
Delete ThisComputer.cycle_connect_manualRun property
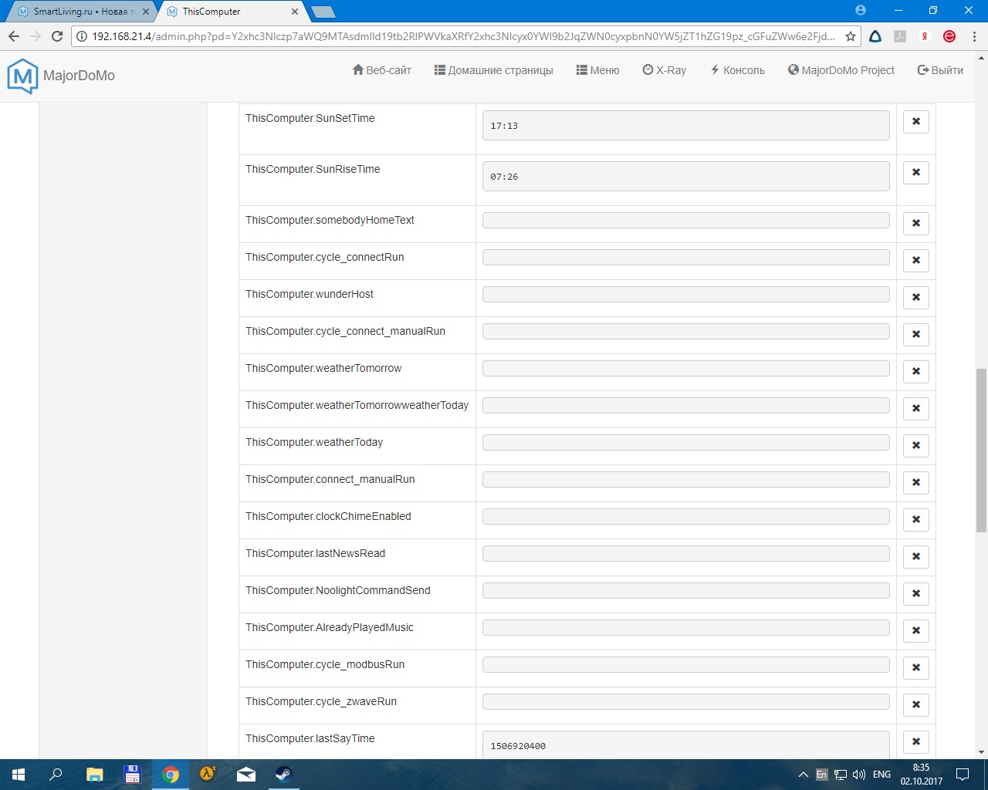[x=915, y=334]
